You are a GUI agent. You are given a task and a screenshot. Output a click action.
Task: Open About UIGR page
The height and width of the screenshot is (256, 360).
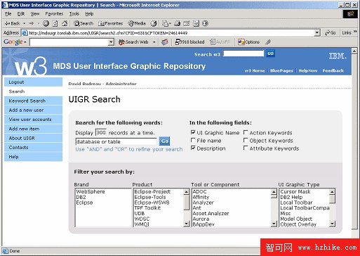(x=33, y=138)
